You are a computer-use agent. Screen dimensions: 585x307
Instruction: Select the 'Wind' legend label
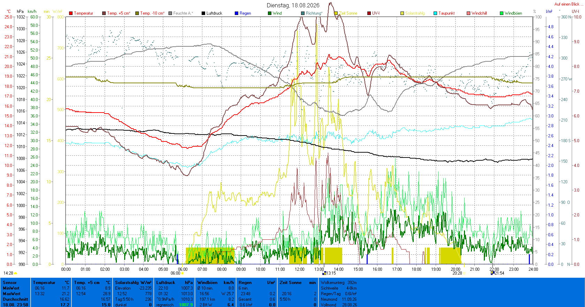coord(277,13)
